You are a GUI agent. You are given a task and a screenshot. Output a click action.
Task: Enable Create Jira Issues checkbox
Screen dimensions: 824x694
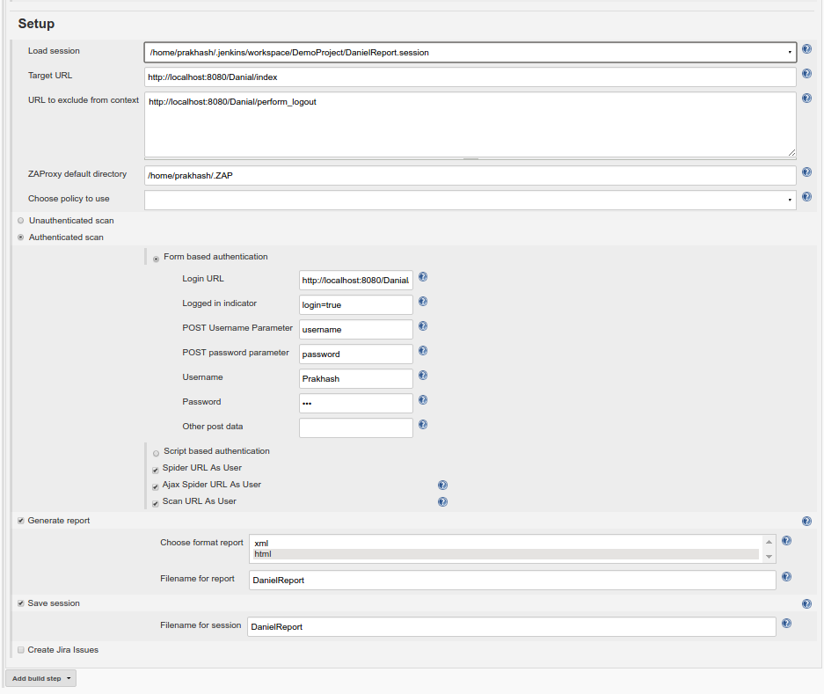click(x=21, y=650)
